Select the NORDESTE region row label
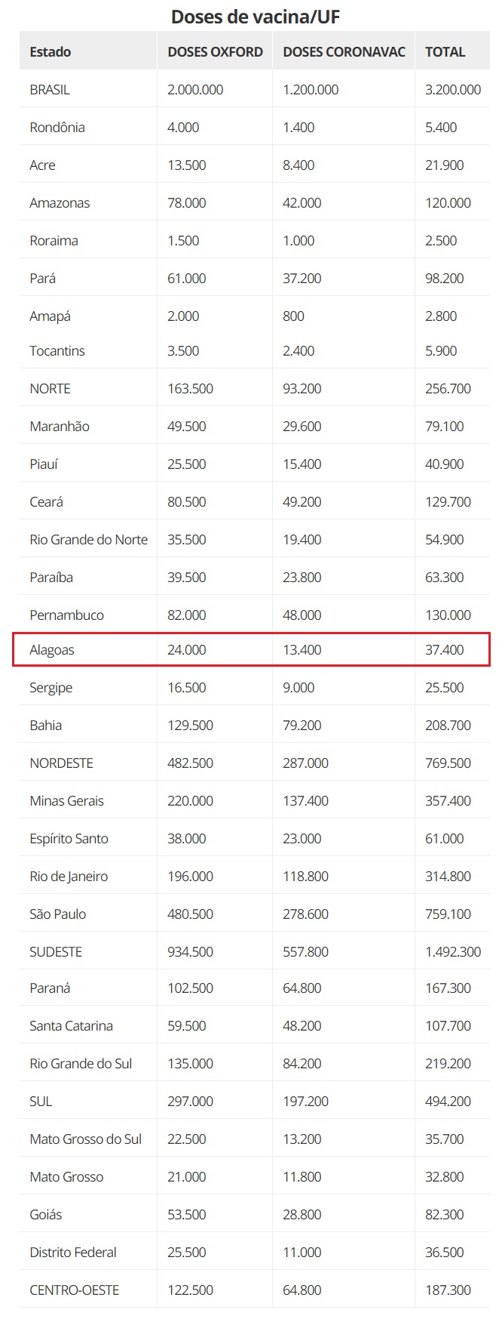 (61, 763)
